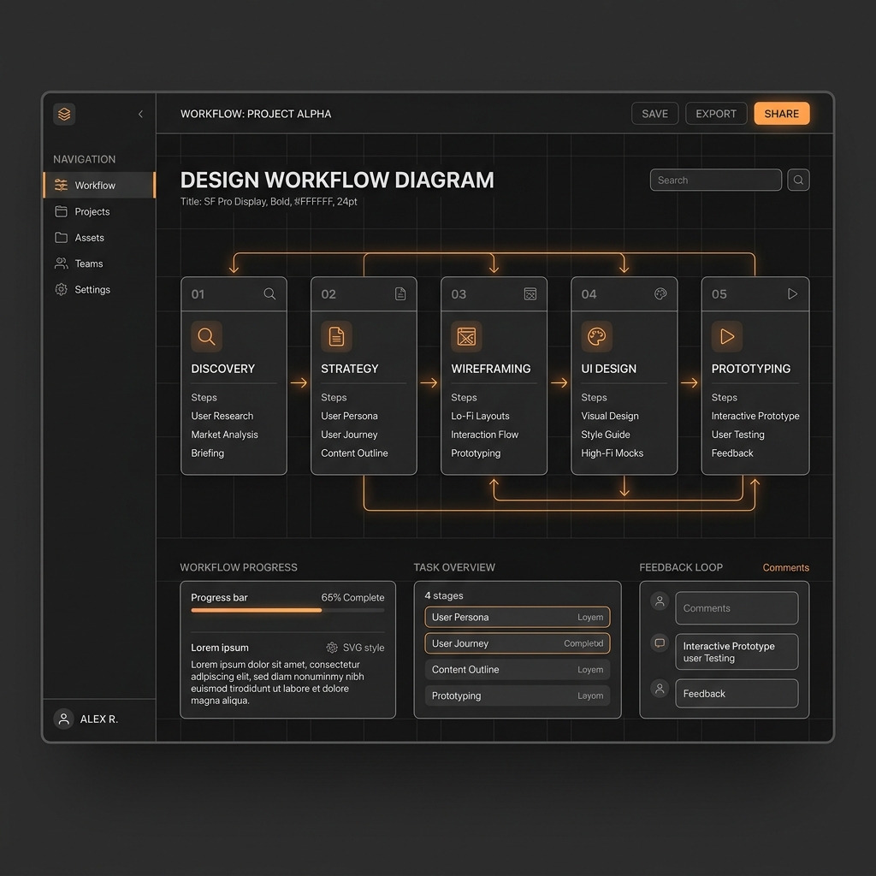Viewport: 876px width, 876px height.
Task: Click the Workflow sliders icon in sidebar
Action: click(x=61, y=185)
